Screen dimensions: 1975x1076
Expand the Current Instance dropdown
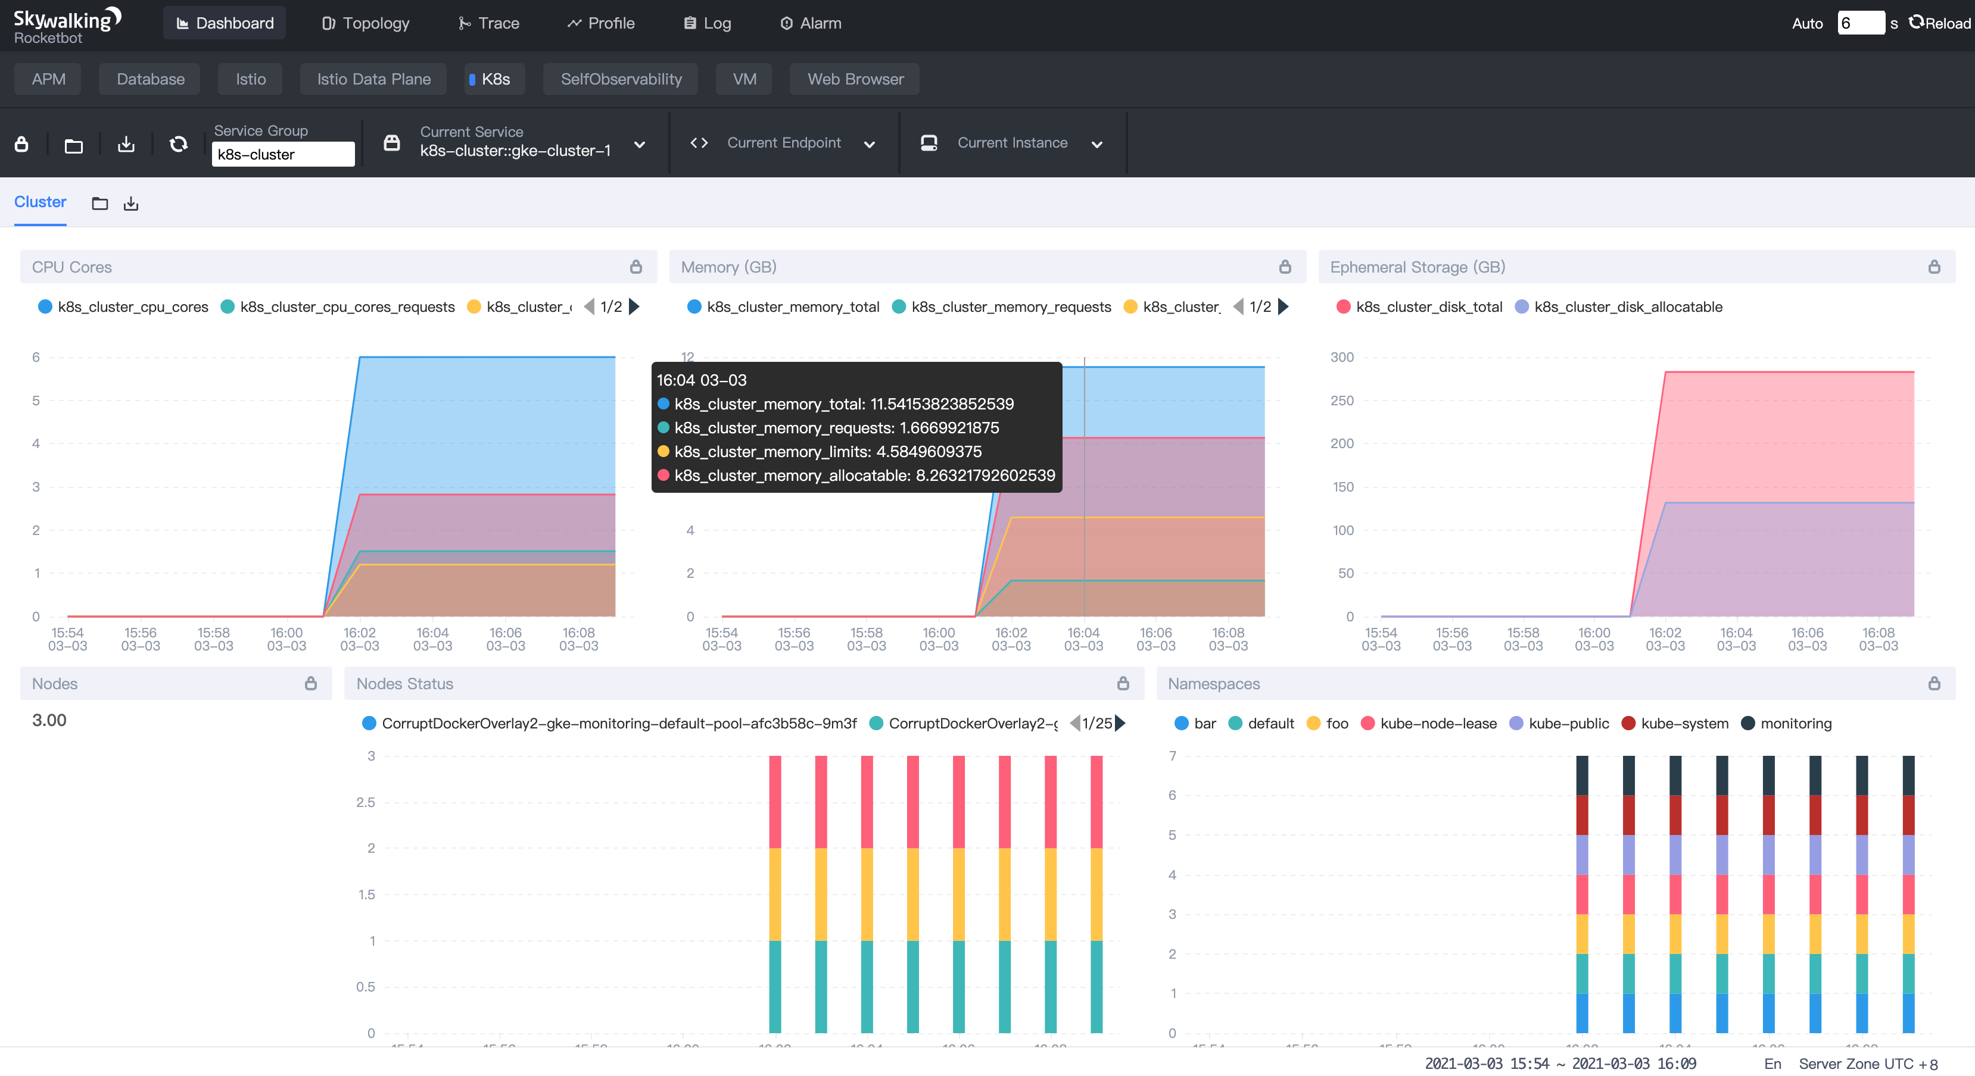[x=1096, y=144]
